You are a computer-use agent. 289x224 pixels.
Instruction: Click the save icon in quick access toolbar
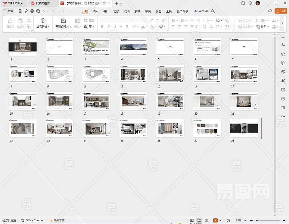click(20, 11)
